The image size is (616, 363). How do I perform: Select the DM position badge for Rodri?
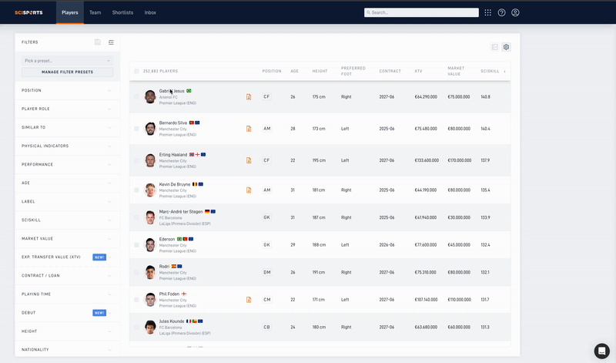[x=266, y=272]
